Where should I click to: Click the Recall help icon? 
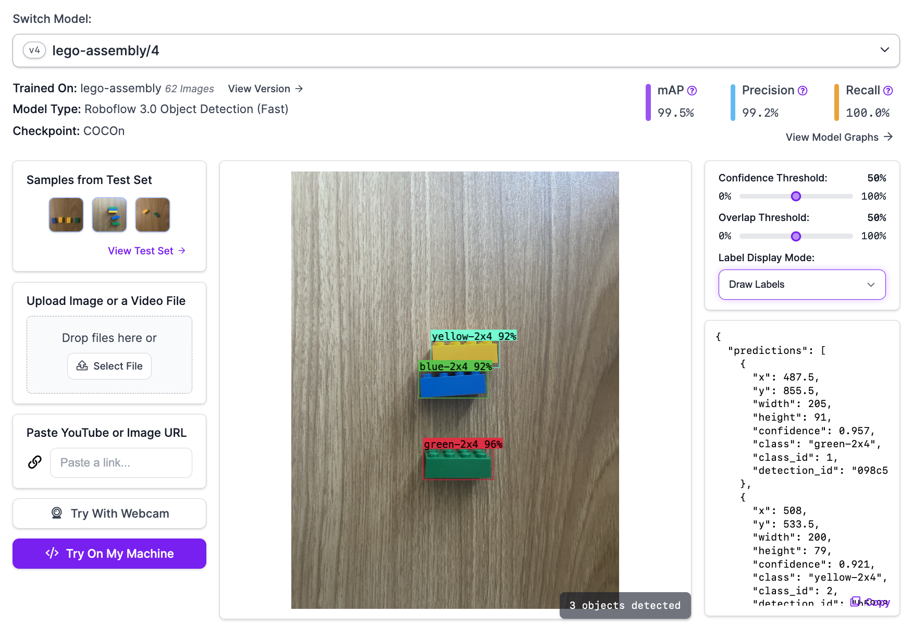tap(888, 90)
